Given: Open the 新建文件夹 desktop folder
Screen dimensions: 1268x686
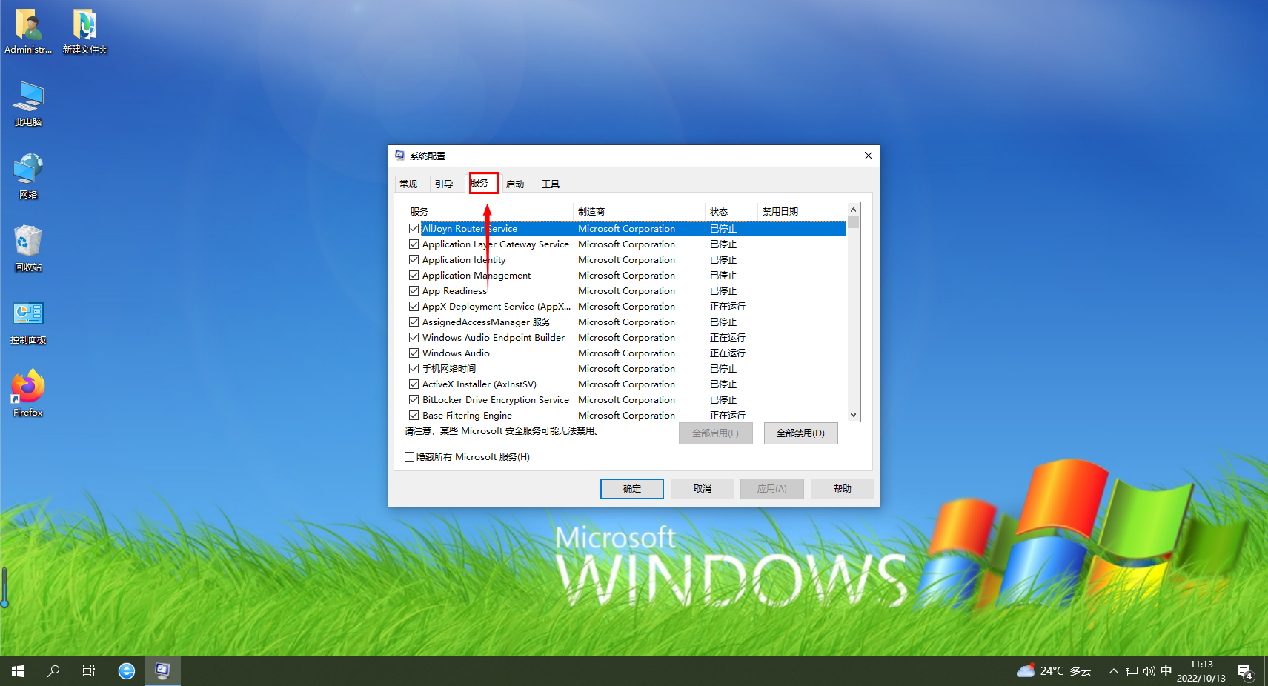Looking at the screenshot, I should tap(84, 31).
